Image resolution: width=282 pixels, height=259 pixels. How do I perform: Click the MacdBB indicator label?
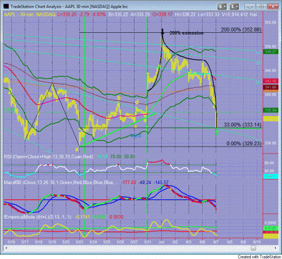(59, 182)
